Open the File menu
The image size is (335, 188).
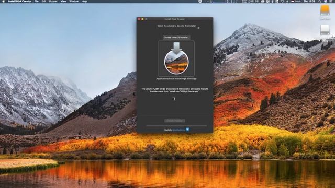coord(37,1)
